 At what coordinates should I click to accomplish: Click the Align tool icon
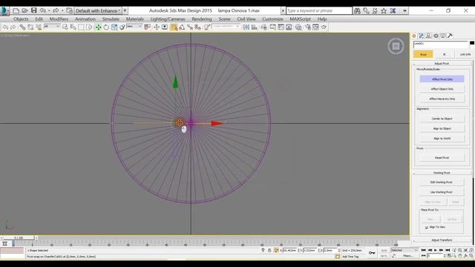pos(254,27)
